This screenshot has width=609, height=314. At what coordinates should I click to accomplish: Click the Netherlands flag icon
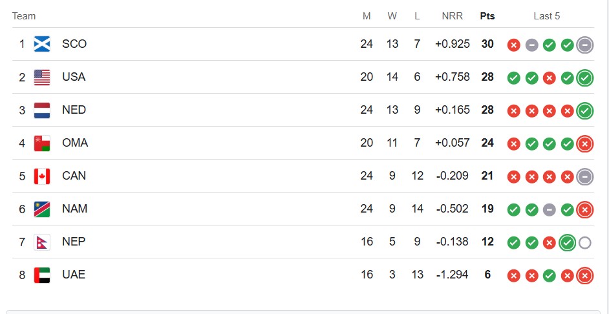[42, 110]
